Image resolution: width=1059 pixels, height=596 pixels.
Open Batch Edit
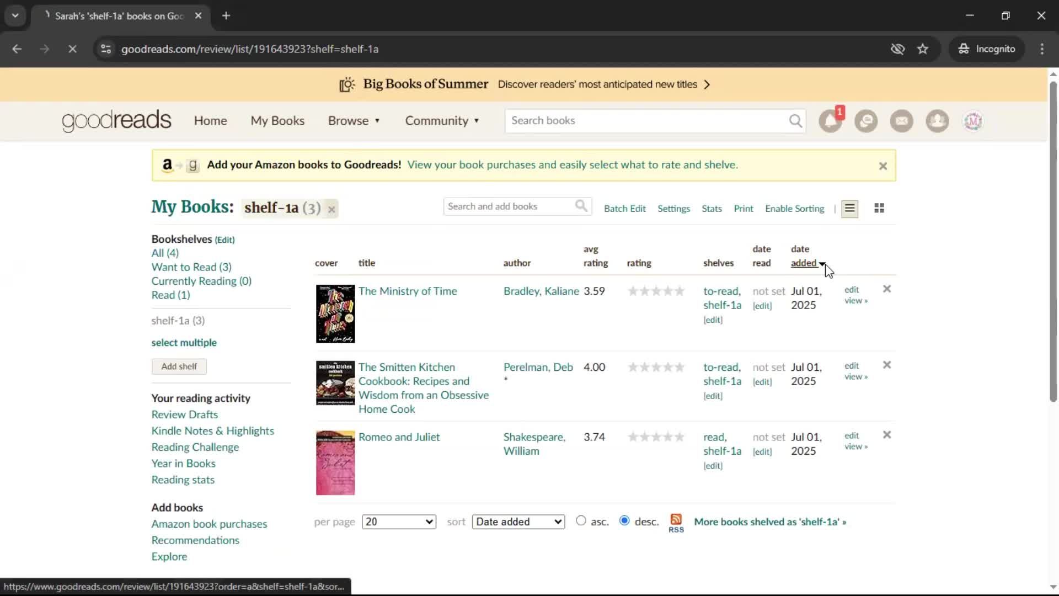(624, 209)
